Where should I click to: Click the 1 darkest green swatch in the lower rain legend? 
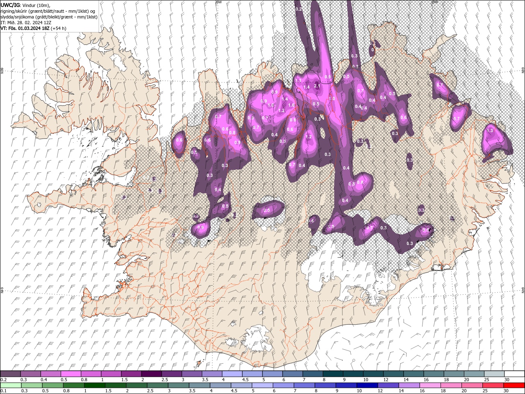[x=94, y=385]
